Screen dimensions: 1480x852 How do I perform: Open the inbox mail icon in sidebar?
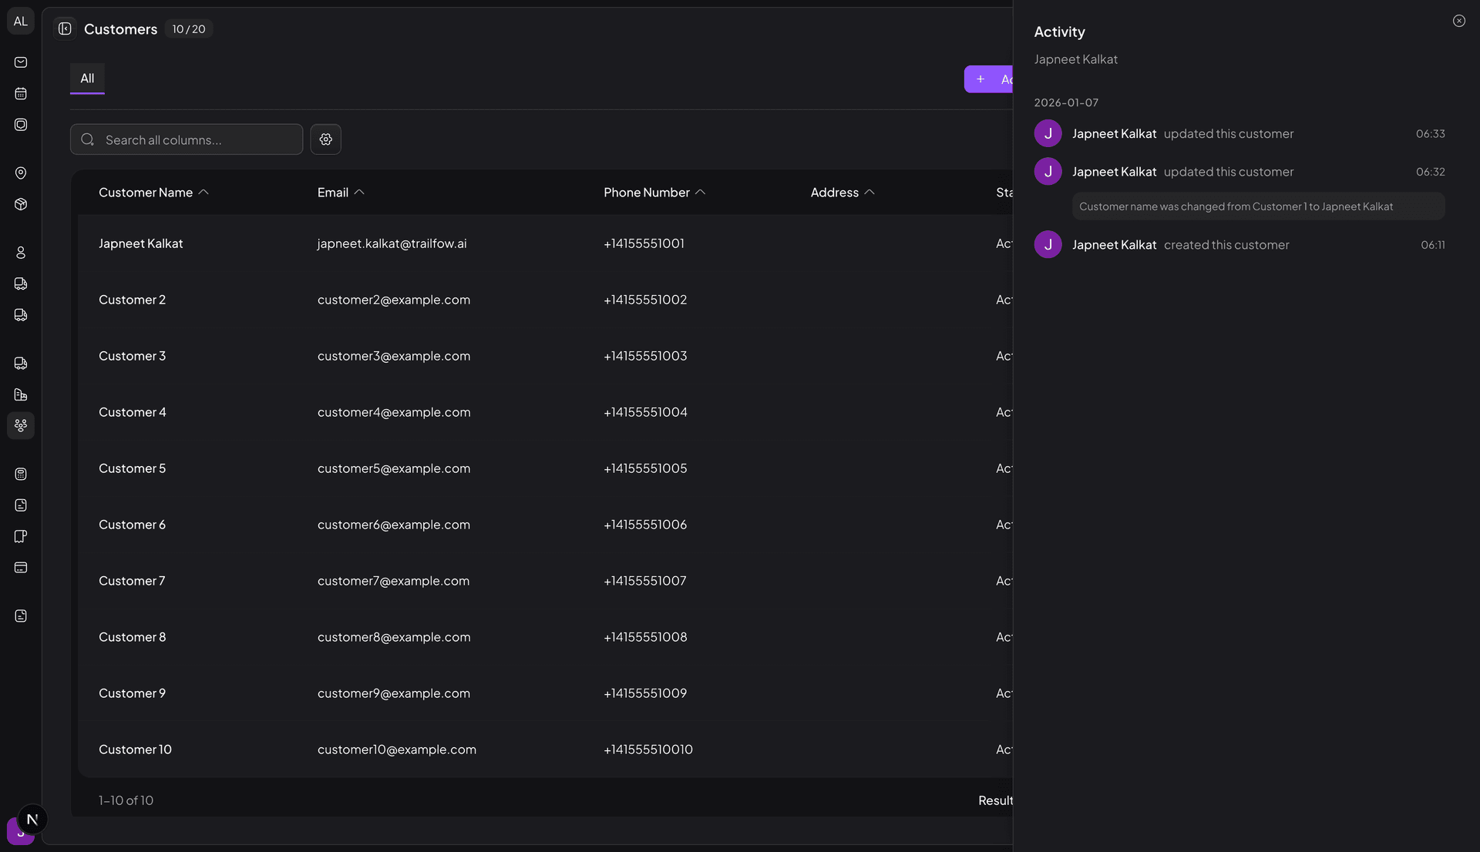(21, 62)
